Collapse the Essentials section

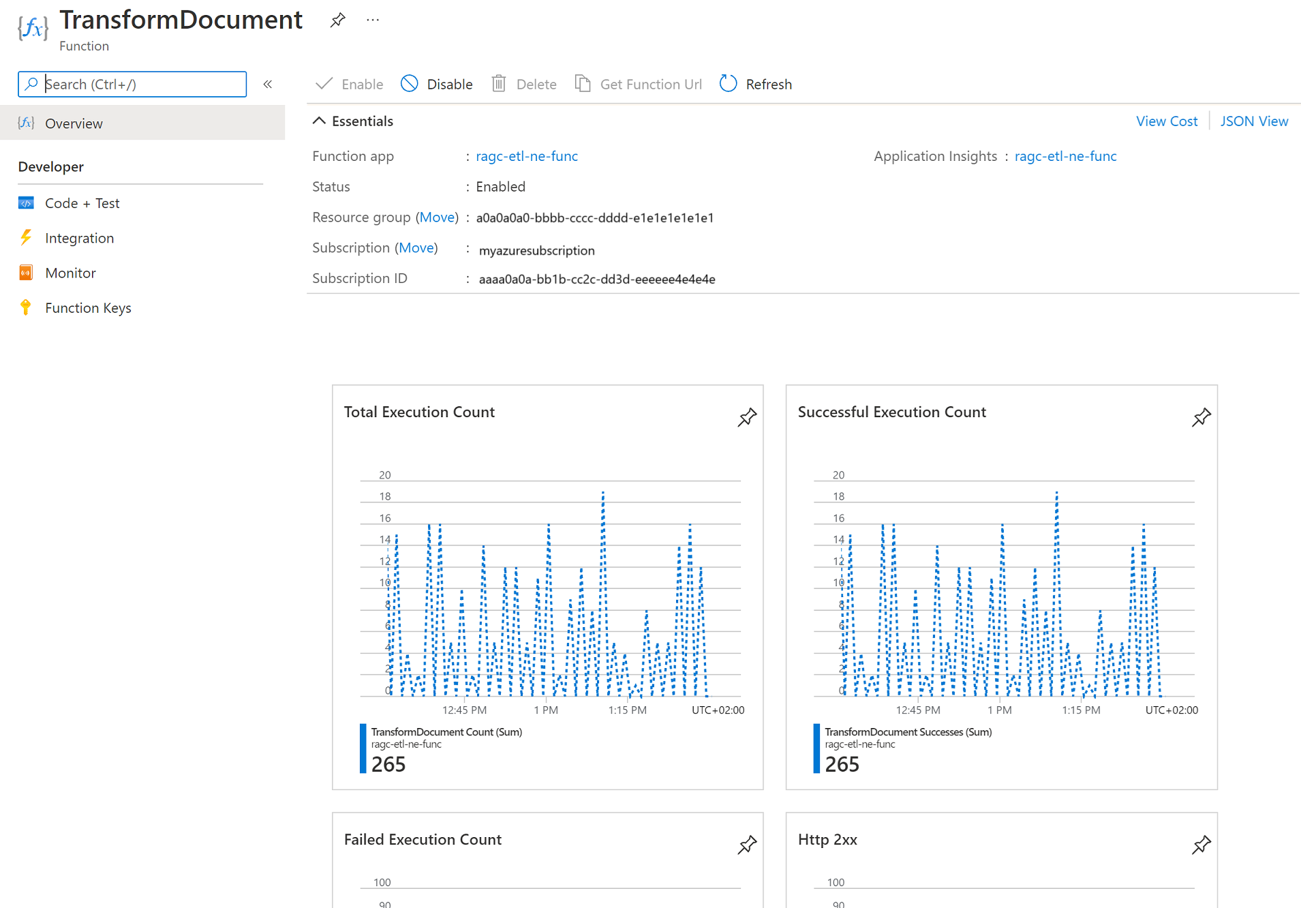pyautogui.click(x=319, y=121)
